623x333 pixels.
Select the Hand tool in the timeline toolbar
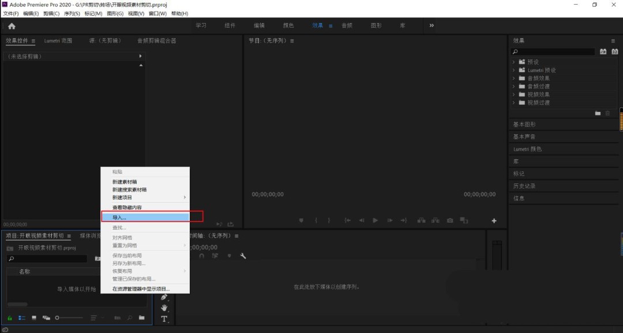164,307
